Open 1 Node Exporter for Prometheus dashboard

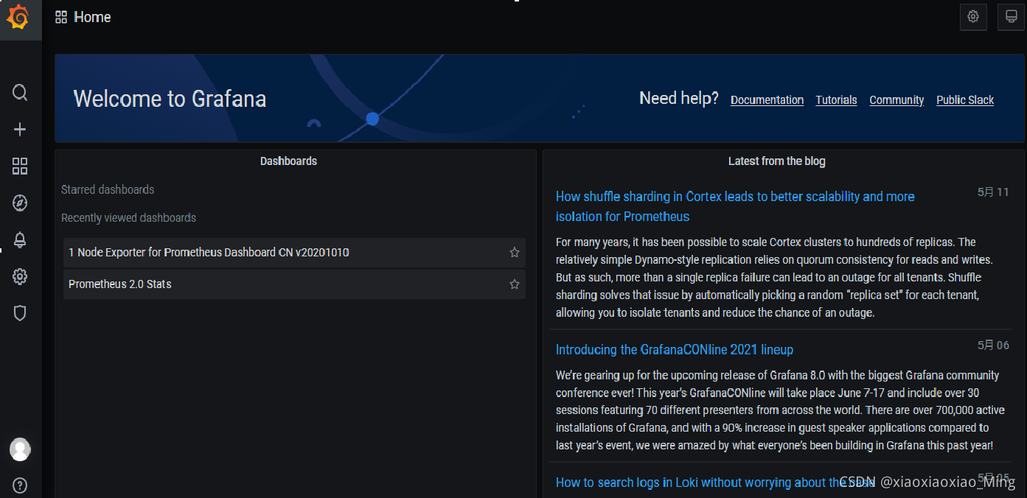coord(294,252)
